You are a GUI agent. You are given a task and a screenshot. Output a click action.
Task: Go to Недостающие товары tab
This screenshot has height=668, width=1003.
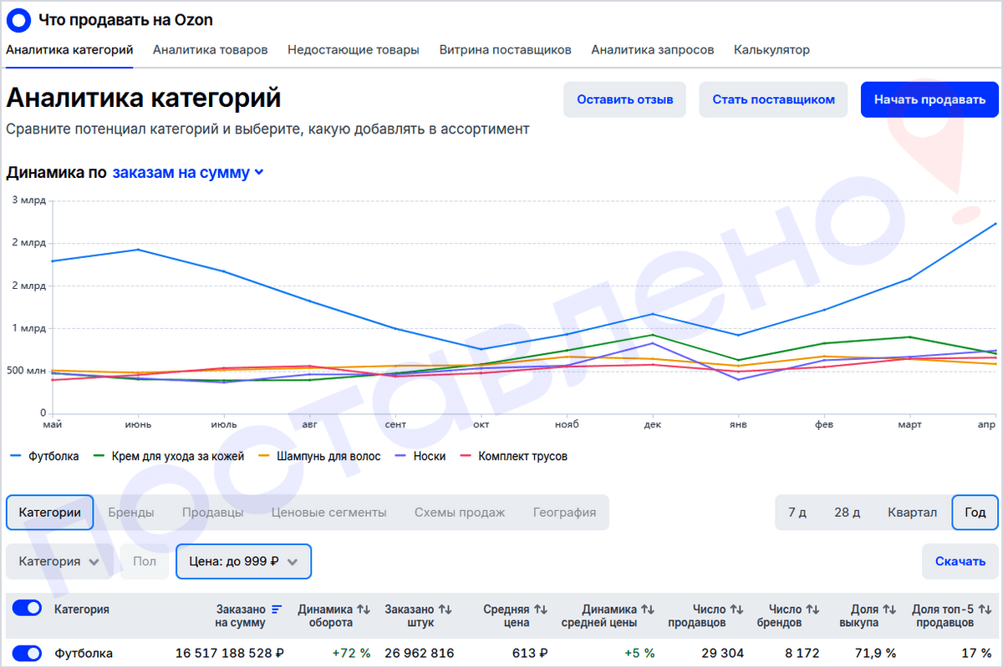[354, 50]
